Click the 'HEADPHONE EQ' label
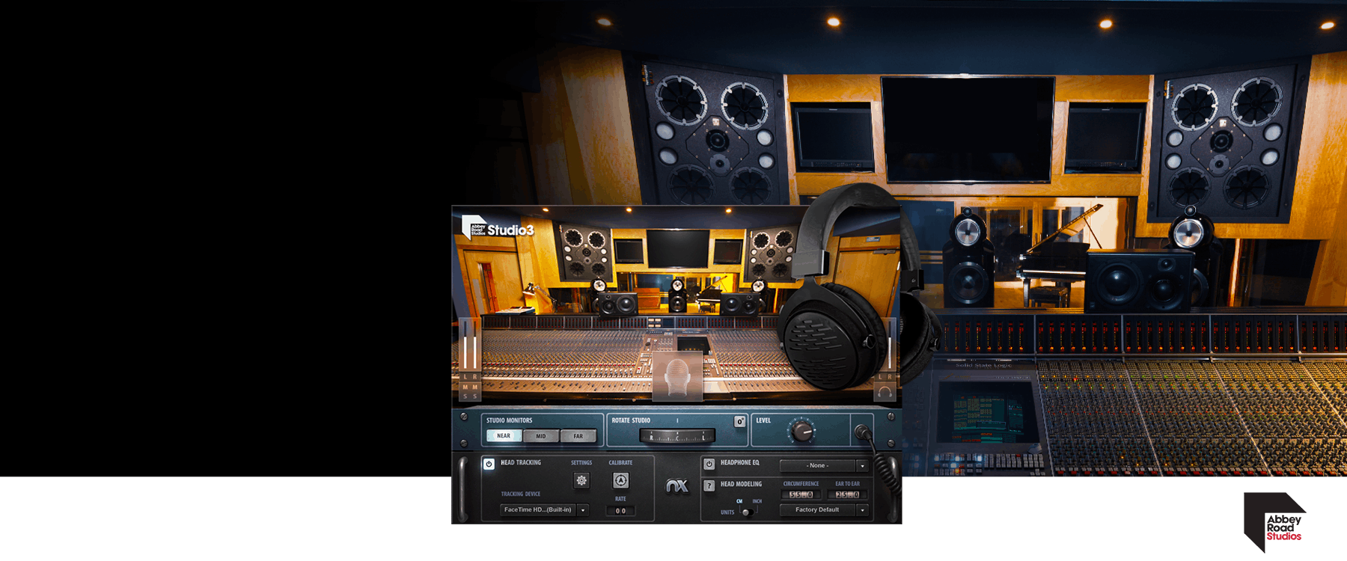This screenshot has height=561, width=1347. (x=739, y=463)
